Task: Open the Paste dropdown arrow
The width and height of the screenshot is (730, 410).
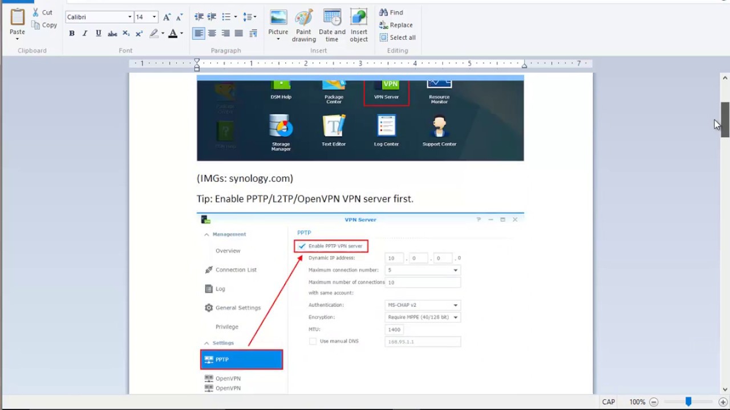Action: [x=17, y=39]
